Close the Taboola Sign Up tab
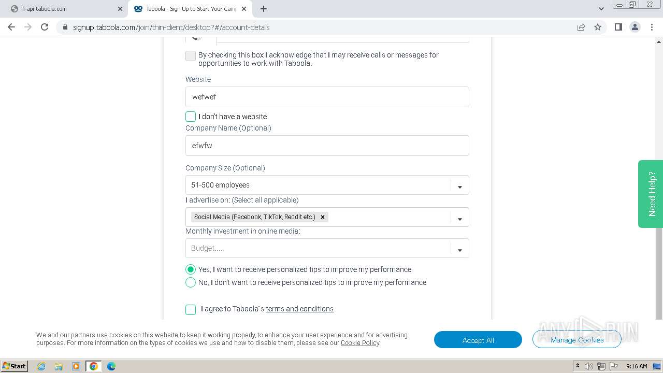This screenshot has width=663, height=373. coord(244,9)
